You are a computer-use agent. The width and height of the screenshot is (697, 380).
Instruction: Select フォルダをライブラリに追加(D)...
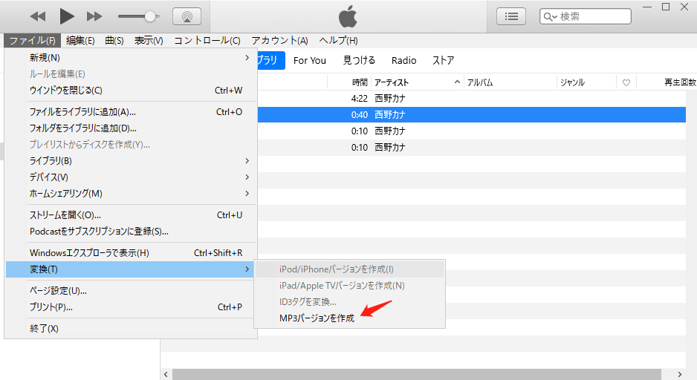pyautogui.click(x=131, y=128)
